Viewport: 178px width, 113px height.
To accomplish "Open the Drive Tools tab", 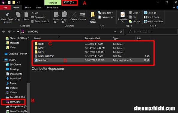I will [52, 7].
